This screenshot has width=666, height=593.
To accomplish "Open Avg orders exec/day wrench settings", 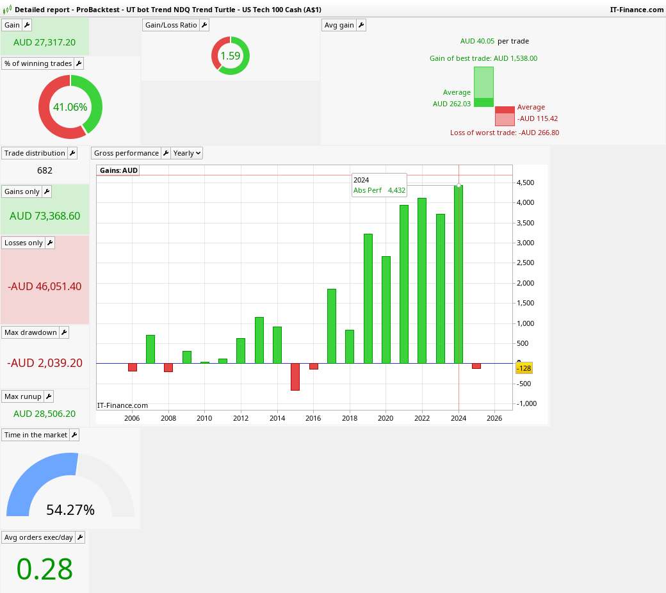I will tap(80, 537).
